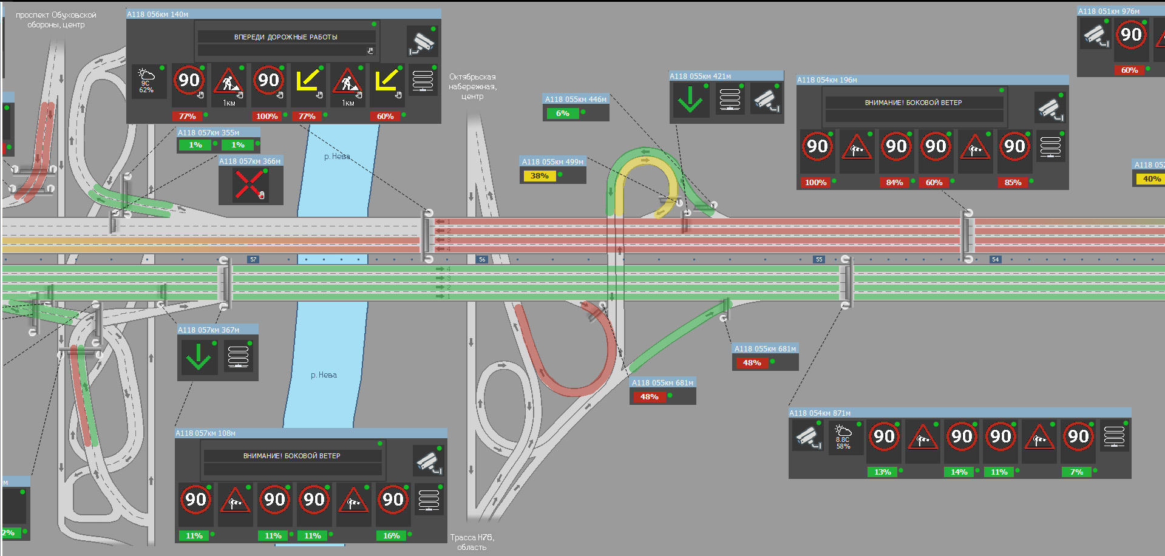Select the yellow 40% indicator at right edge

click(1150, 179)
